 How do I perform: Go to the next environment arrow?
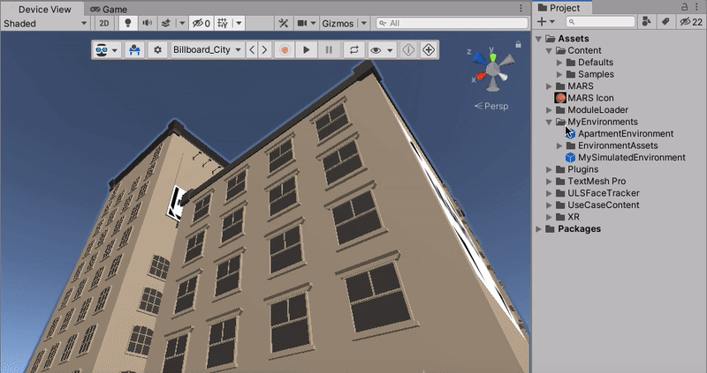[263, 50]
